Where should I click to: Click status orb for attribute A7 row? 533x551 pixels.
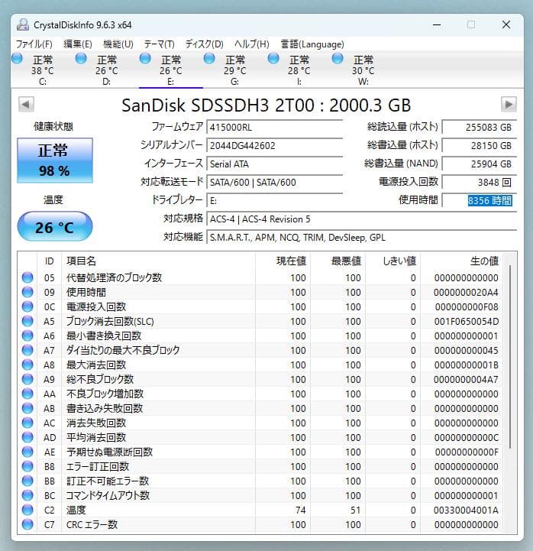[x=27, y=350]
